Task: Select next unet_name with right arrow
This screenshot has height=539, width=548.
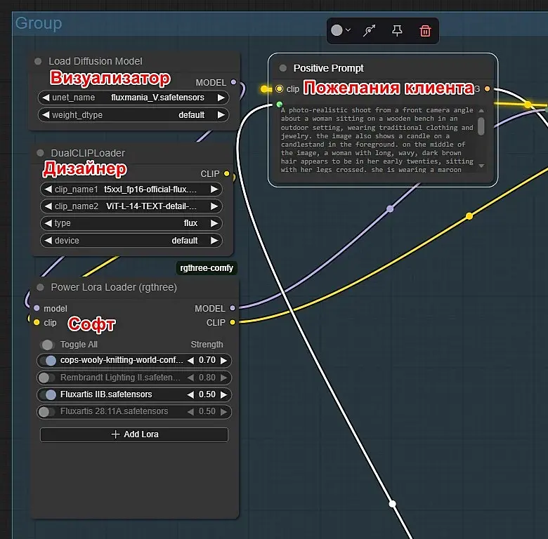Action: point(221,98)
